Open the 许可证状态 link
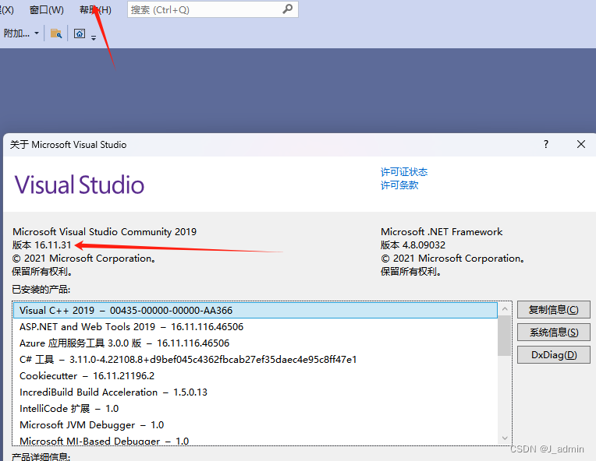This screenshot has width=596, height=461. pyautogui.click(x=403, y=172)
